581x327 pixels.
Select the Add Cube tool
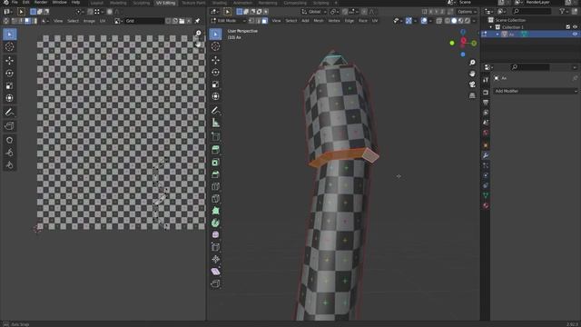tap(216, 136)
